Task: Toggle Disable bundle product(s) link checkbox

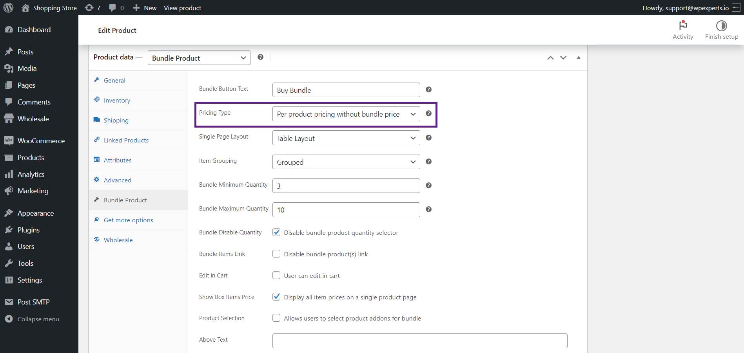Action: click(276, 254)
